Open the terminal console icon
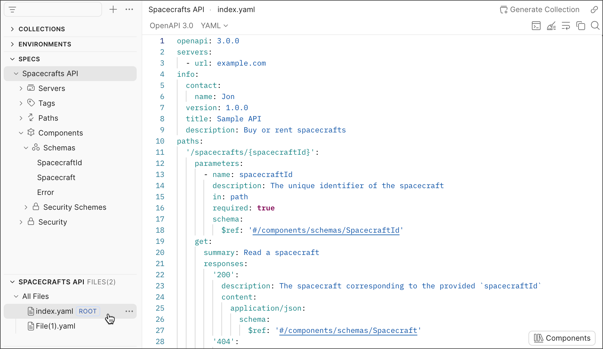Screen dimensions: 603x349 pos(536,26)
